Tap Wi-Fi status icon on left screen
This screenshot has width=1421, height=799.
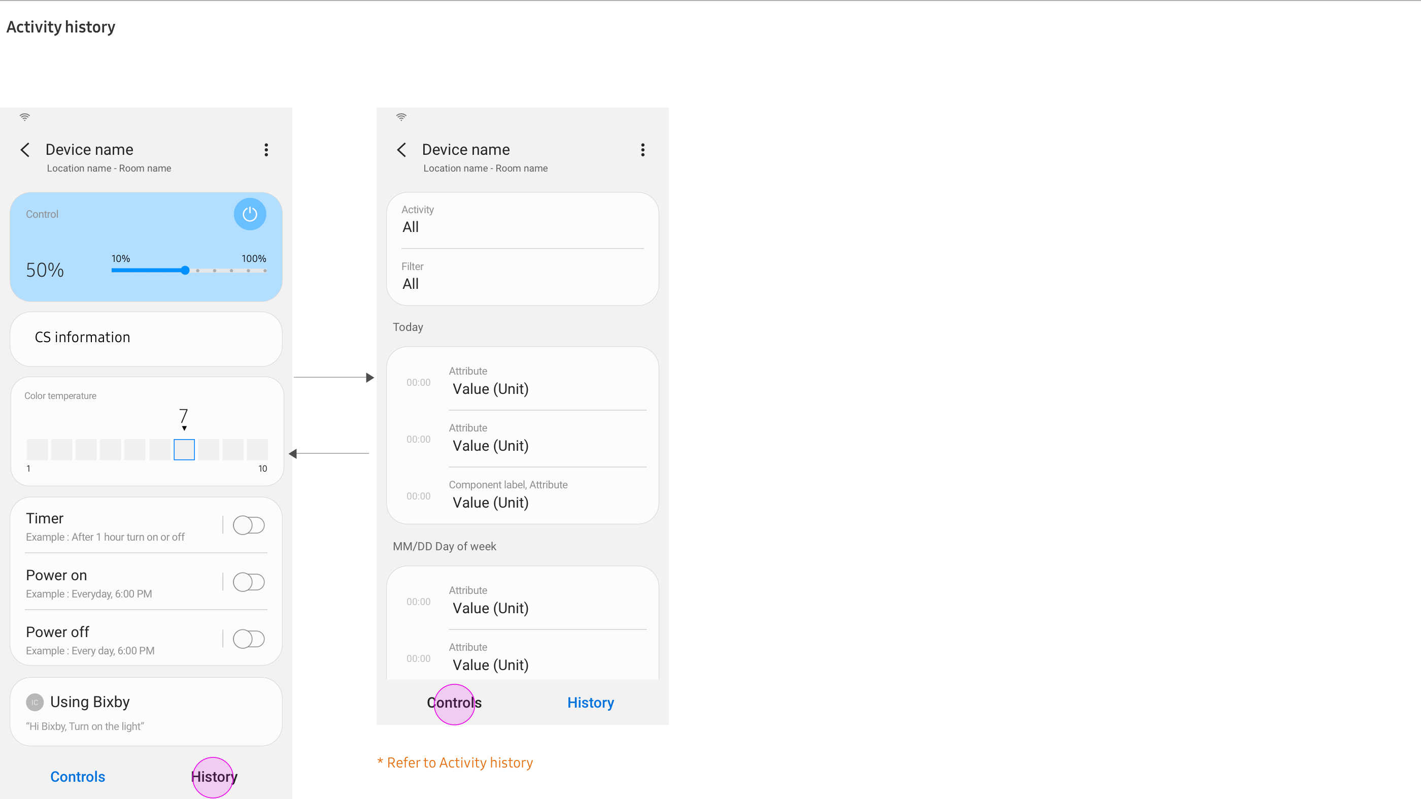coord(25,117)
